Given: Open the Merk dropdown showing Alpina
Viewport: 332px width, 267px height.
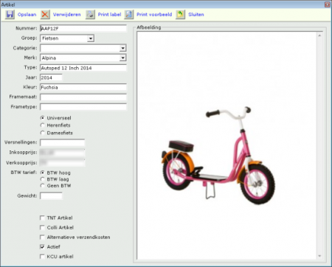Looking at the screenshot, I should 122,58.
